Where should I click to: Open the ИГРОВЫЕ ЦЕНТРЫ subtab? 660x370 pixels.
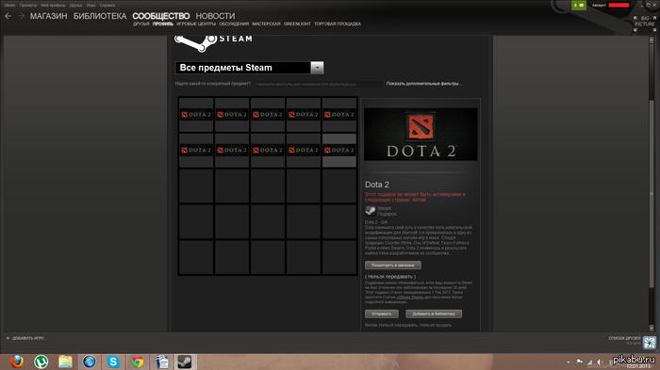(196, 24)
